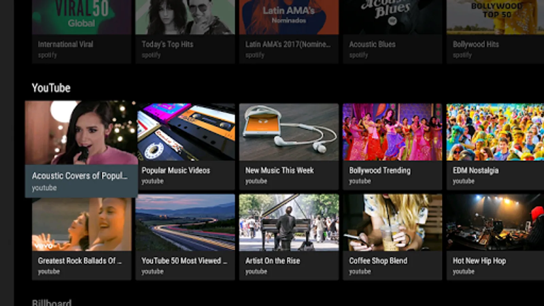This screenshot has height=306, width=544.
Task: Click the "New Music This Week" title
Action: (280, 170)
